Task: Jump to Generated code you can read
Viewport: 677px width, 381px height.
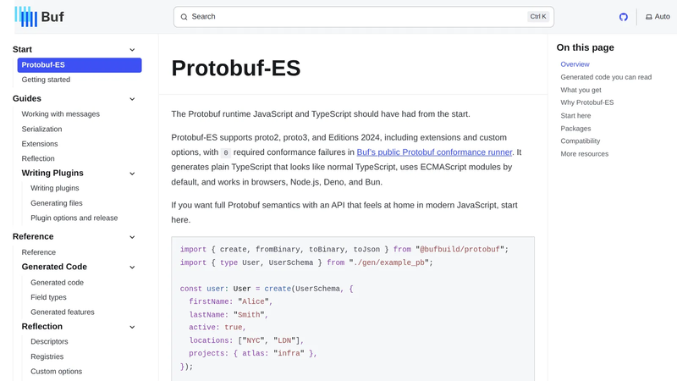Action: 606,77
